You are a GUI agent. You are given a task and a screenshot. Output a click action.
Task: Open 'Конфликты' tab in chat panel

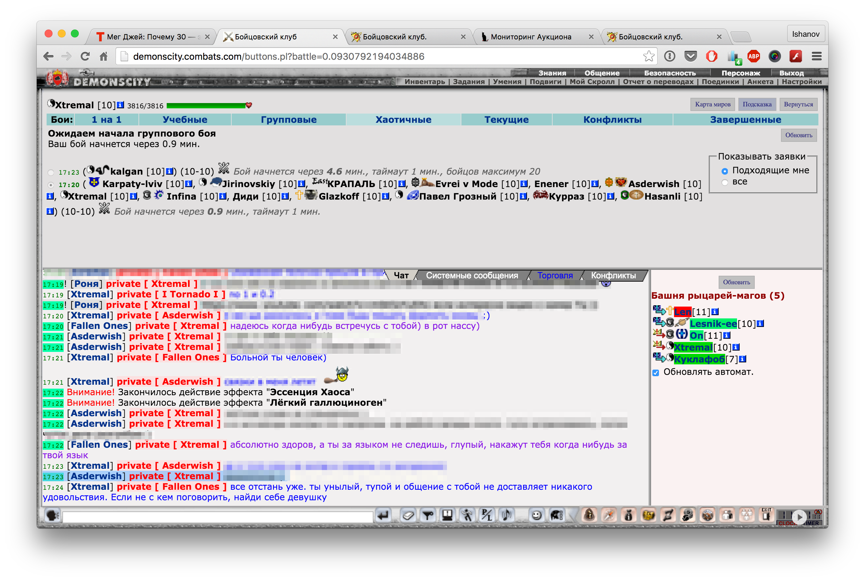click(613, 275)
